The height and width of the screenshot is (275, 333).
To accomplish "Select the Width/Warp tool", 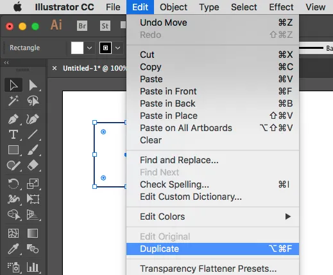I will click(13, 199).
